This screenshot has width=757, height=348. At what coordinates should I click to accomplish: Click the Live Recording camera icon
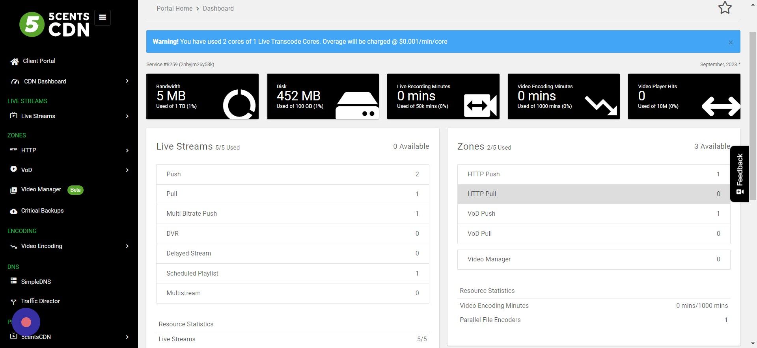pos(480,106)
